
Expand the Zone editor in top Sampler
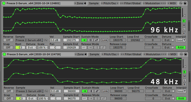pos(80,3)
